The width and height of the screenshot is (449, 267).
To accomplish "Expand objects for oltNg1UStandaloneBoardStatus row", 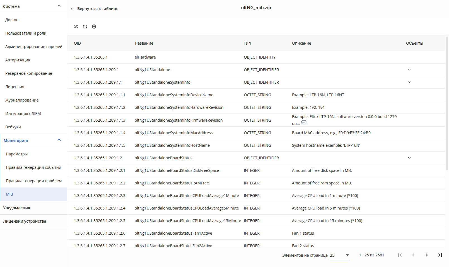I will click(409, 158).
